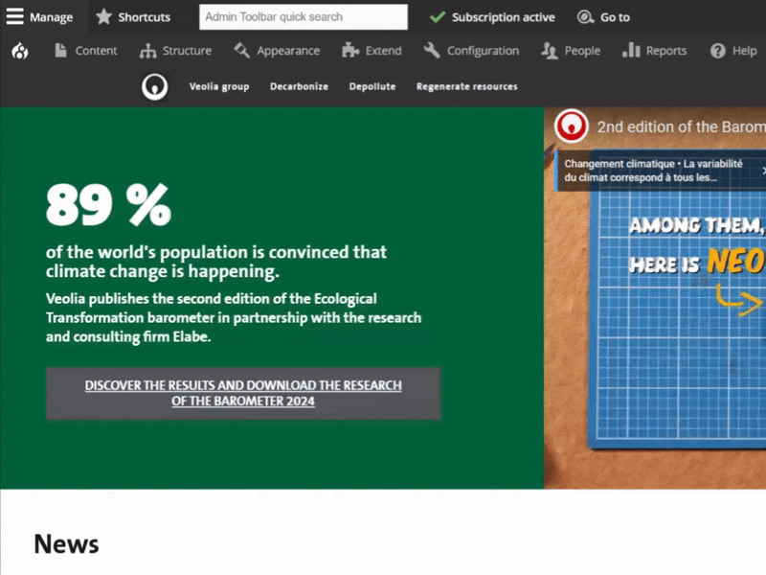Screen dimensions: 766x575
Task: Click the green Subscription active checkmark
Action: pos(438,17)
